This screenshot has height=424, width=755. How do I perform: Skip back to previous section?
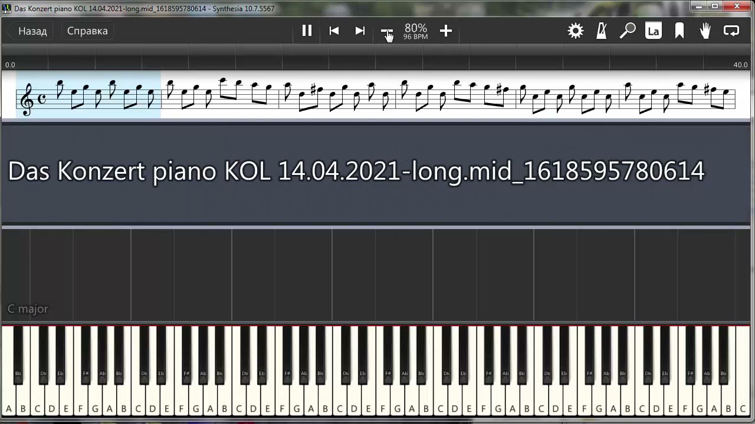click(334, 31)
